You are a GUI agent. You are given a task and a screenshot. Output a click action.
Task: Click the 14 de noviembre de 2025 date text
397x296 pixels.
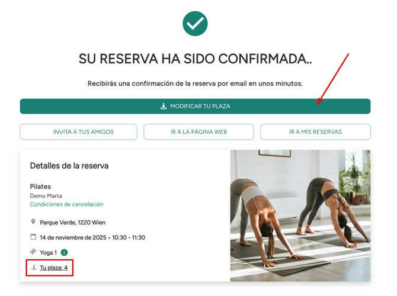73,237
